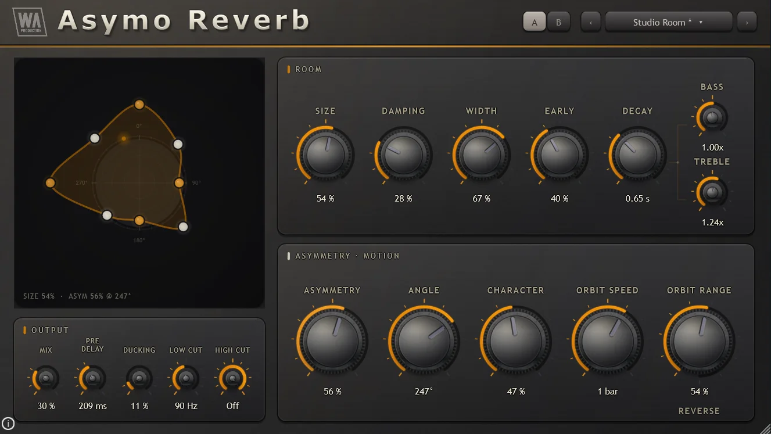The image size is (771, 434).
Task: Click the High Cut knob
Action: coord(232,379)
